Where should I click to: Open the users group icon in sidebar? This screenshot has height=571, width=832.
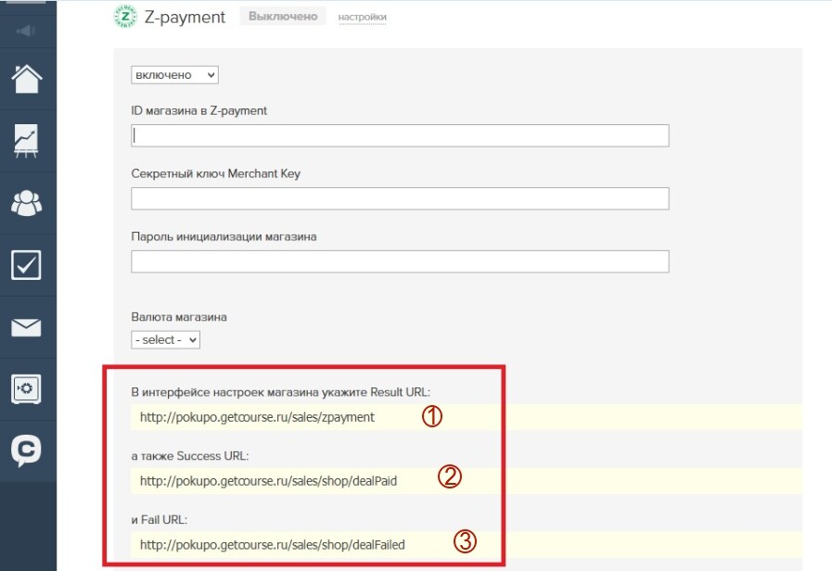(27, 202)
